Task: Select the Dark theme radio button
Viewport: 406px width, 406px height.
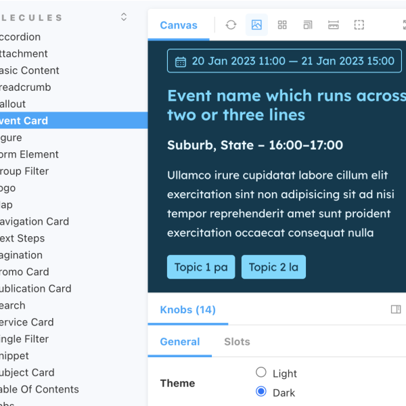Action: pos(261,391)
